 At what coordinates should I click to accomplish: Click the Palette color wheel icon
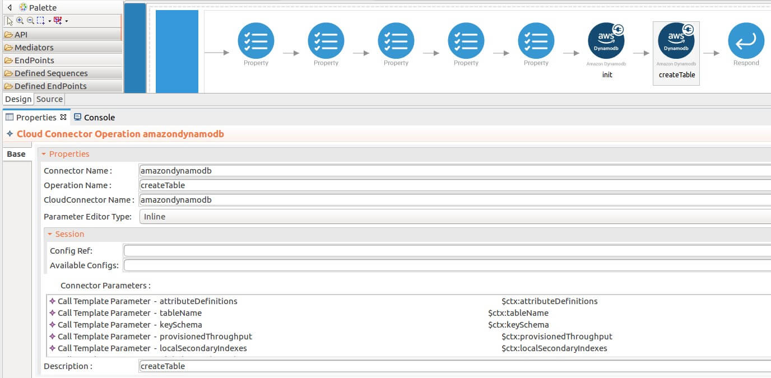[23, 8]
